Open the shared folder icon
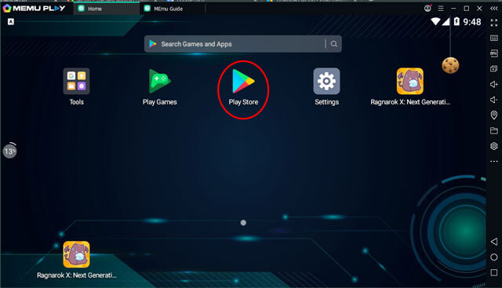502x288 pixels. (x=494, y=130)
